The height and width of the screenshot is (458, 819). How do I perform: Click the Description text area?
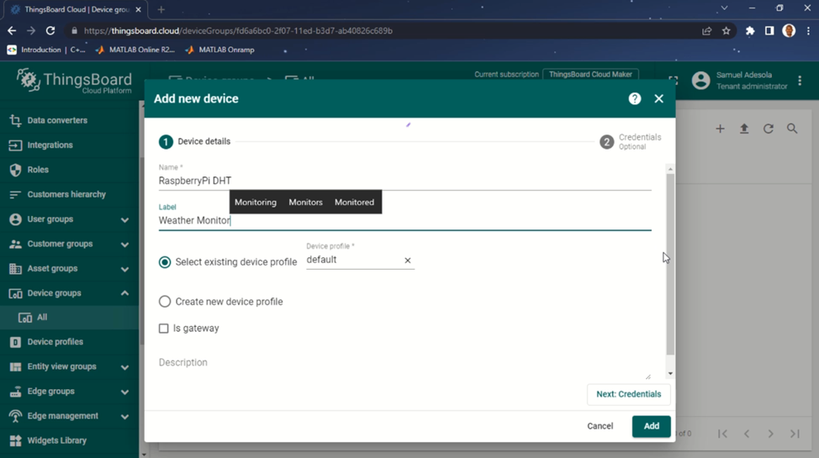404,363
